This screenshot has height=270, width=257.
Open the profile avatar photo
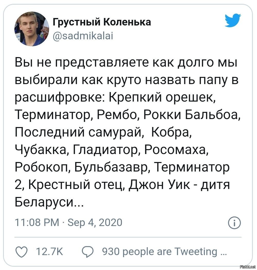click(x=32, y=29)
